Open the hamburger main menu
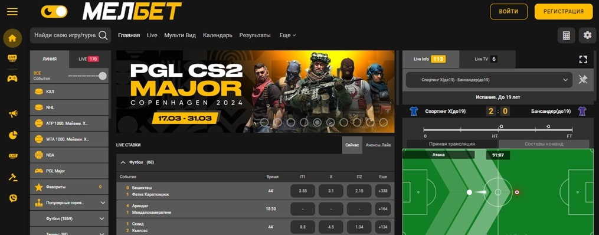This screenshot has height=235, width=599. (x=12, y=11)
